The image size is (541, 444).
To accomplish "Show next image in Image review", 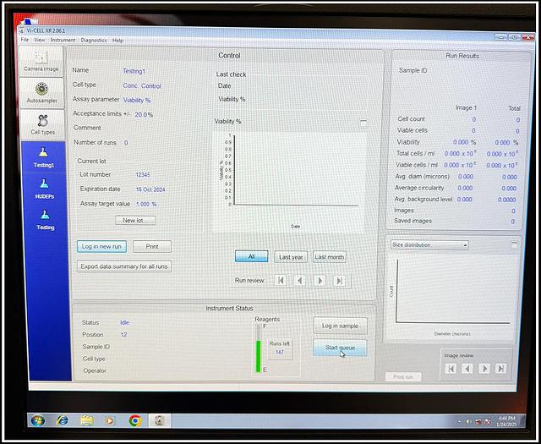I will coord(484,369).
